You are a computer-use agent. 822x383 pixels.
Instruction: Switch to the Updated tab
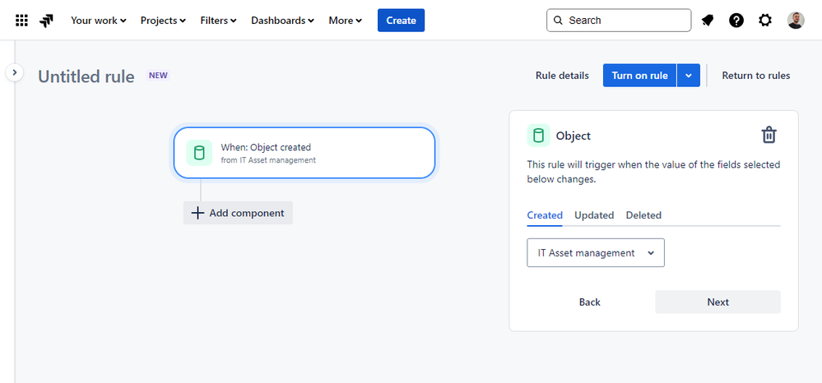[594, 215]
